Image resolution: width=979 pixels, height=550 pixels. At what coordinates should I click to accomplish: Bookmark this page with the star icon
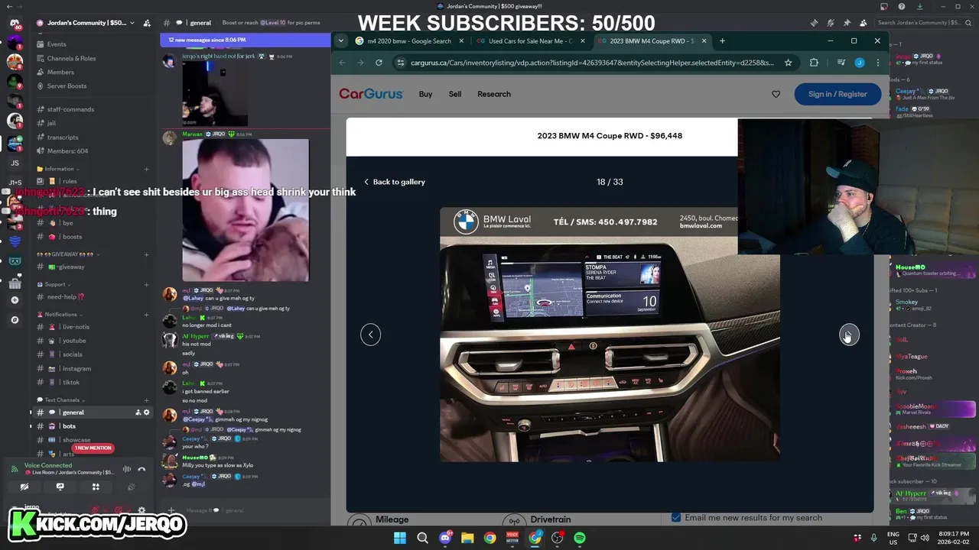coord(788,63)
